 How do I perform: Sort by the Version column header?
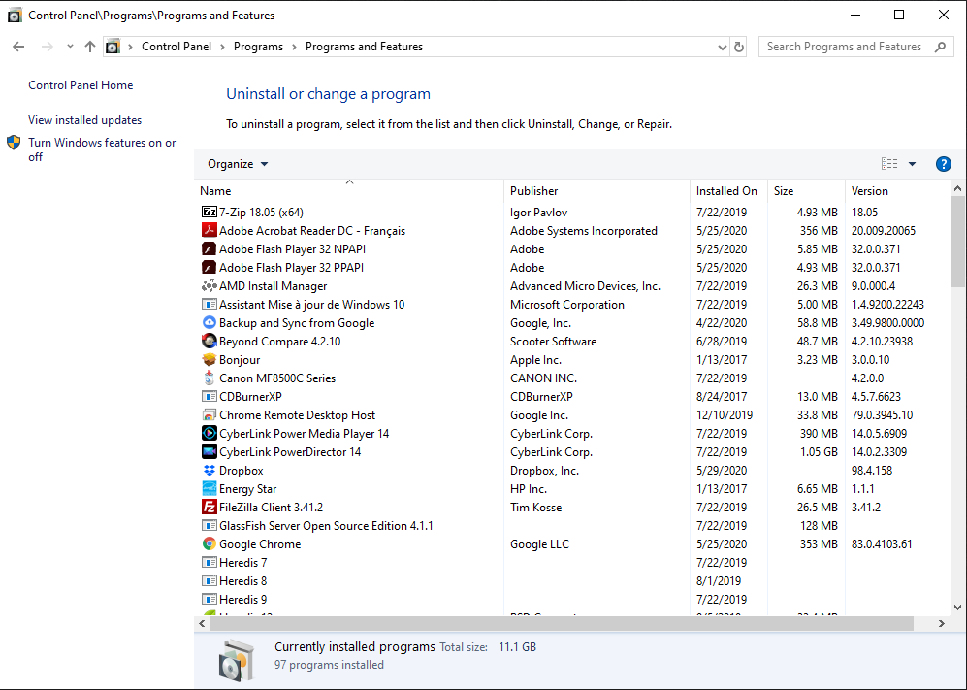point(898,191)
